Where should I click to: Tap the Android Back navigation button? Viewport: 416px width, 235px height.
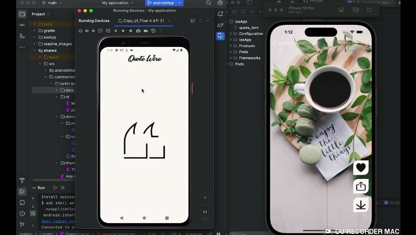point(121,218)
